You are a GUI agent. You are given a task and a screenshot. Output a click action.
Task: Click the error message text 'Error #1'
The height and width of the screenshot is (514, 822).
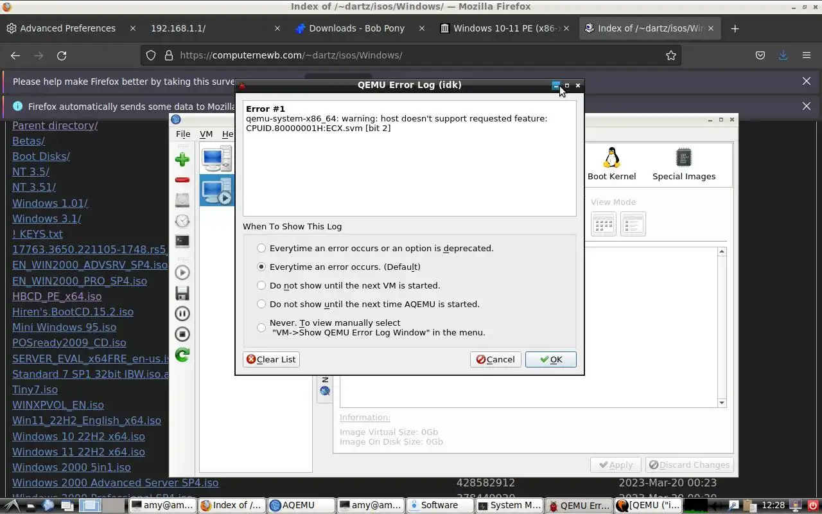(265, 109)
